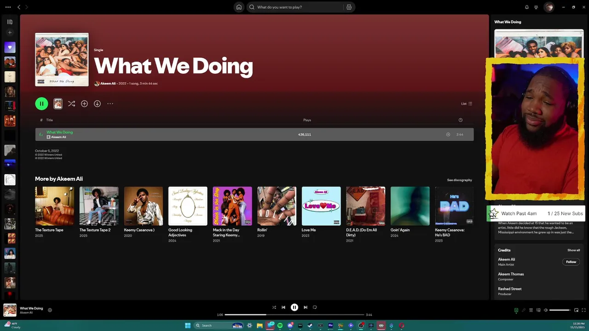Pause the album with the green button
This screenshot has width=589, height=331.
click(x=41, y=104)
